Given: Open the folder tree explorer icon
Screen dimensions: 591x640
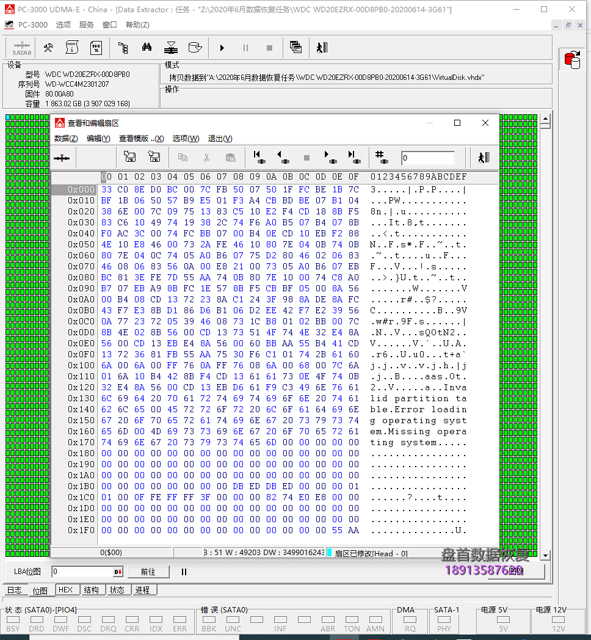Looking at the screenshot, I should [x=123, y=48].
